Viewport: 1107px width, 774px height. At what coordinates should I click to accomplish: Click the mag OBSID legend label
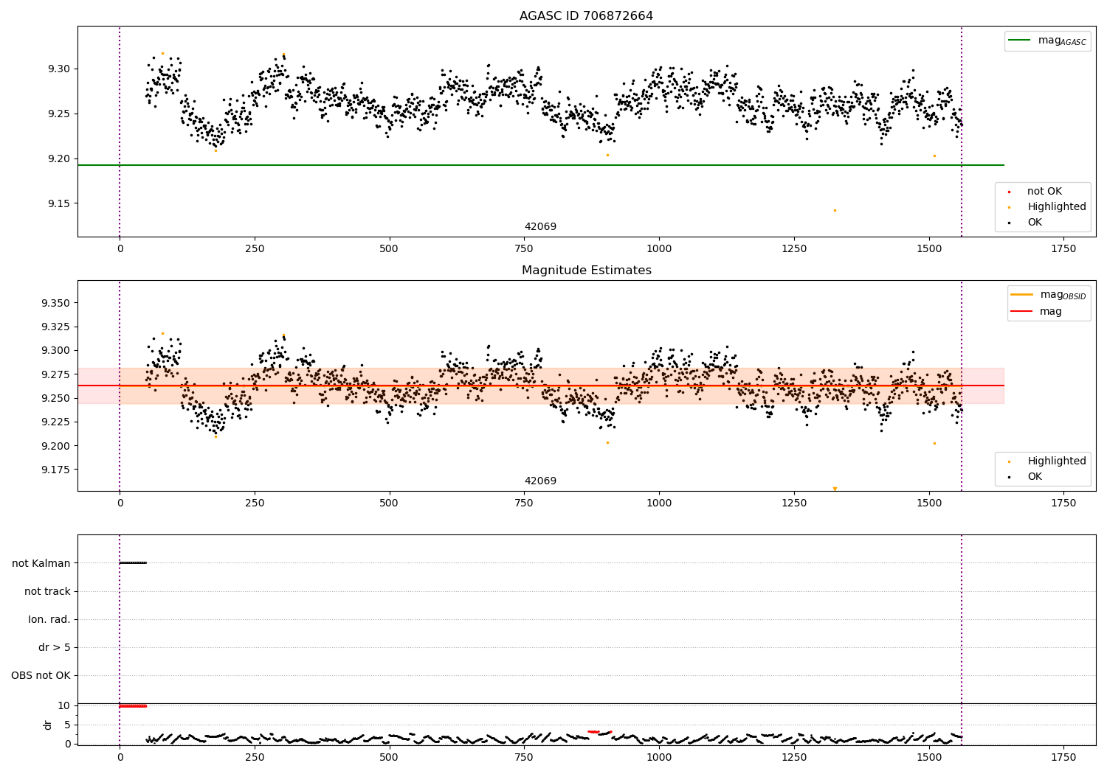1063,295
